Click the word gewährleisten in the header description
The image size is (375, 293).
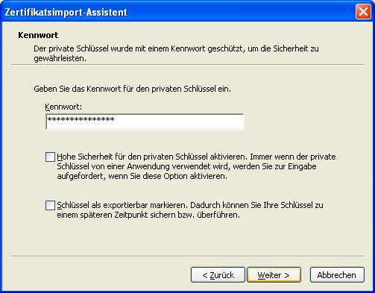click(60, 59)
